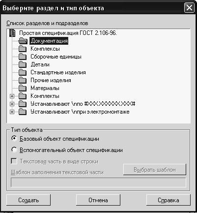Expand the Устанавливают при электромонтаже node

tap(12, 112)
